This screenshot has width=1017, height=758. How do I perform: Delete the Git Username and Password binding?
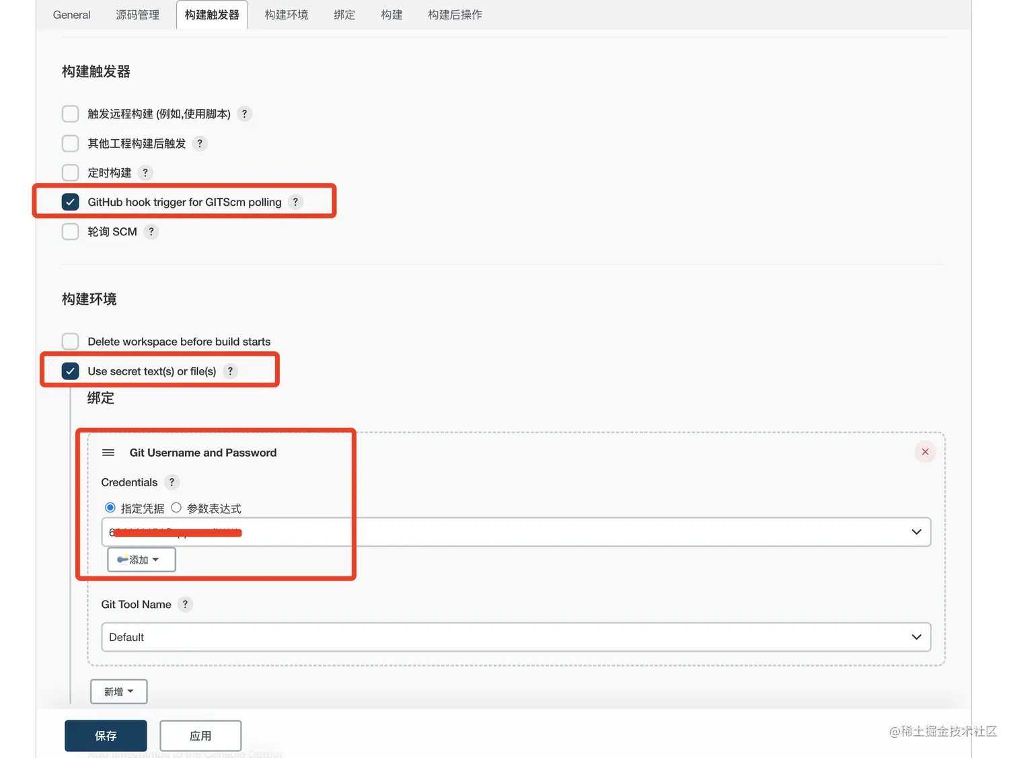tap(925, 452)
